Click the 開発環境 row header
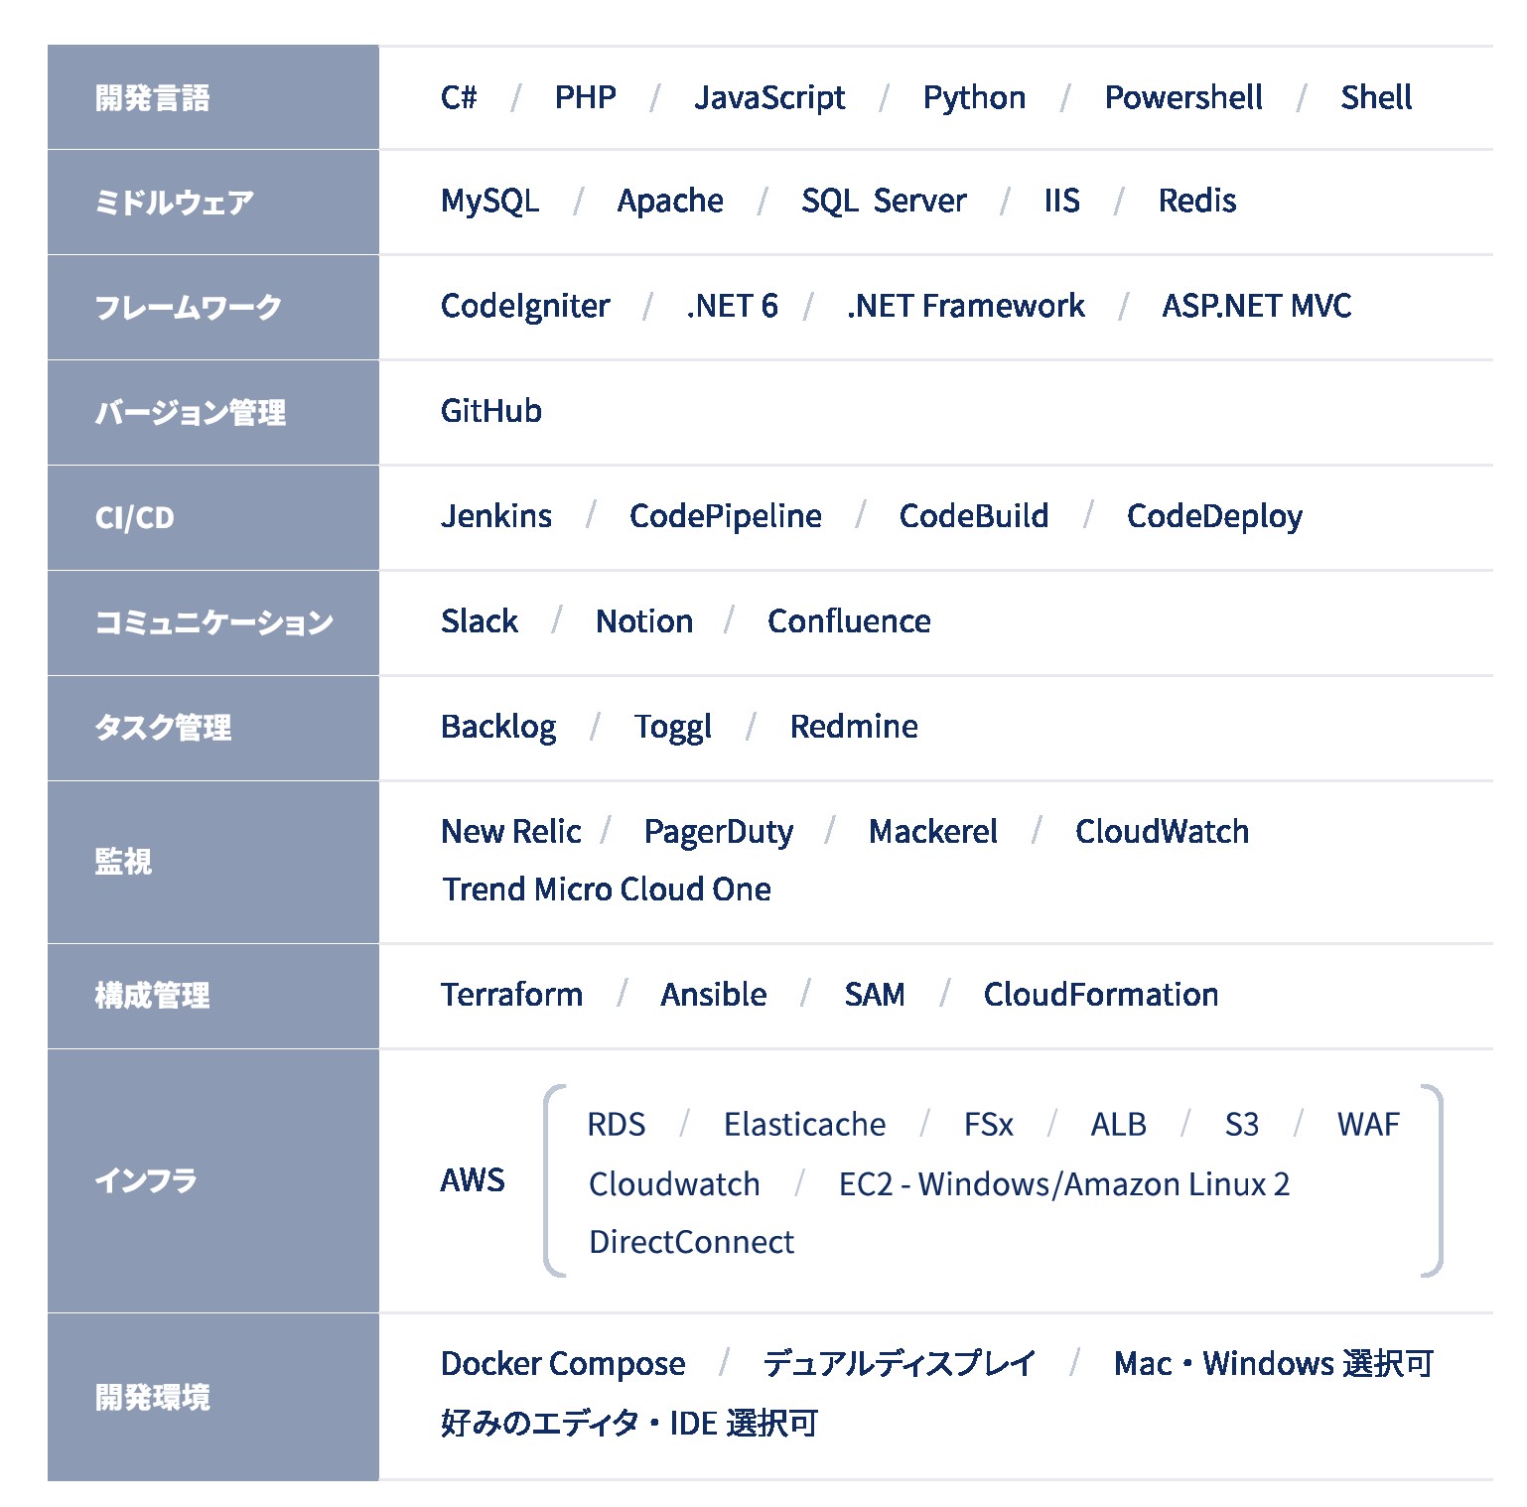 coord(212,1398)
